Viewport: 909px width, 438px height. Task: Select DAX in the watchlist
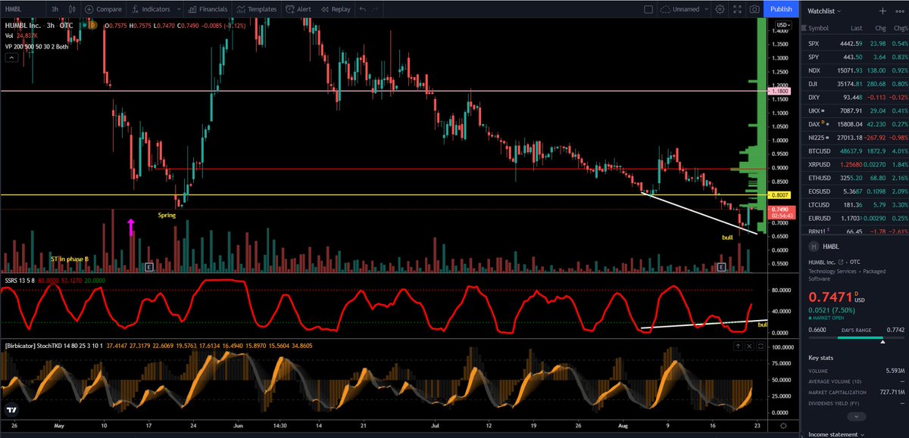(x=854, y=125)
